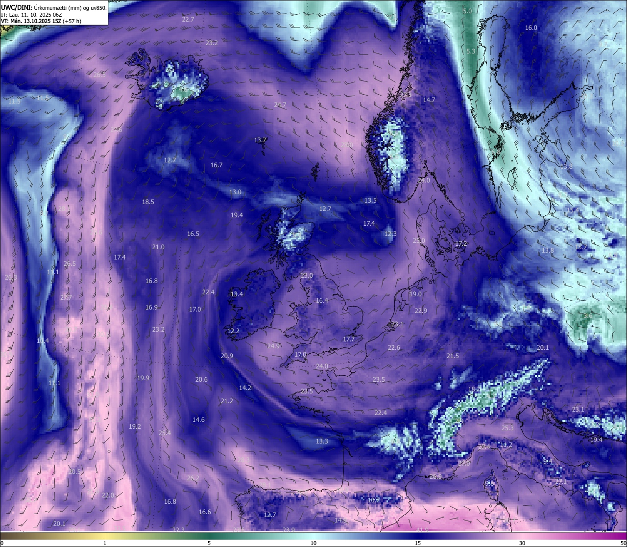Click the 5 tick on the colour scale
Viewport: 627px width, 547px height.
click(209, 543)
